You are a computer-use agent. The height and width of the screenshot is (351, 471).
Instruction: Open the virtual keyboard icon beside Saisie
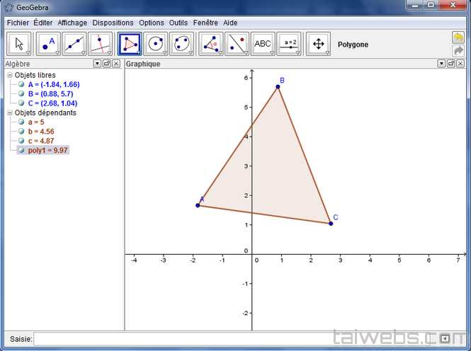(445, 339)
